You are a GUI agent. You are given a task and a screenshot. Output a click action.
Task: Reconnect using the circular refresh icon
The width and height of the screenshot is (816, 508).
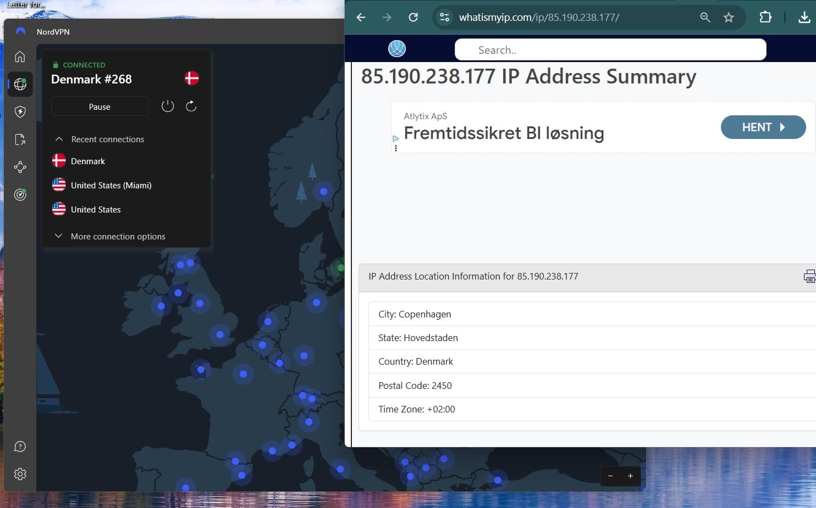pos(191,106)
